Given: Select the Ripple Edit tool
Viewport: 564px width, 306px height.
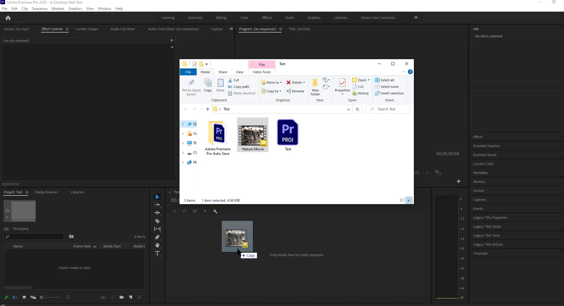Looking at the screenshot, I should click(x=157, y=213).
